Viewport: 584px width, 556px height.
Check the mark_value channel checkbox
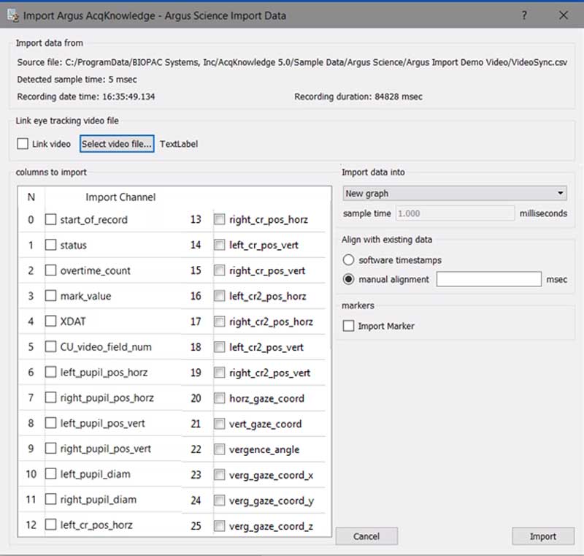[51, 296]
